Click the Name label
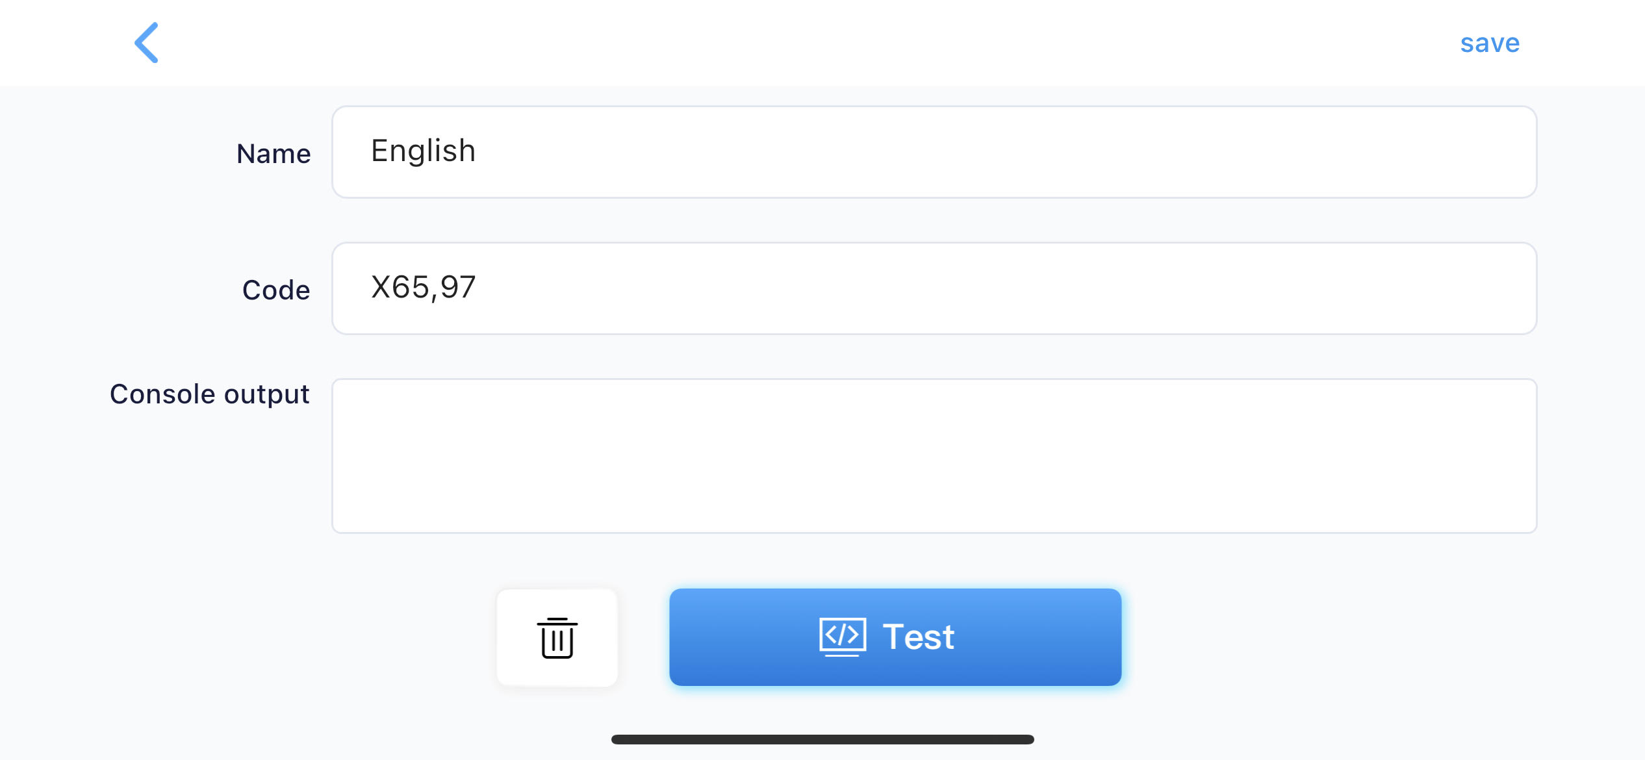Image resolution: width=1645 pixels, height=760 pixels. point(274,154)
